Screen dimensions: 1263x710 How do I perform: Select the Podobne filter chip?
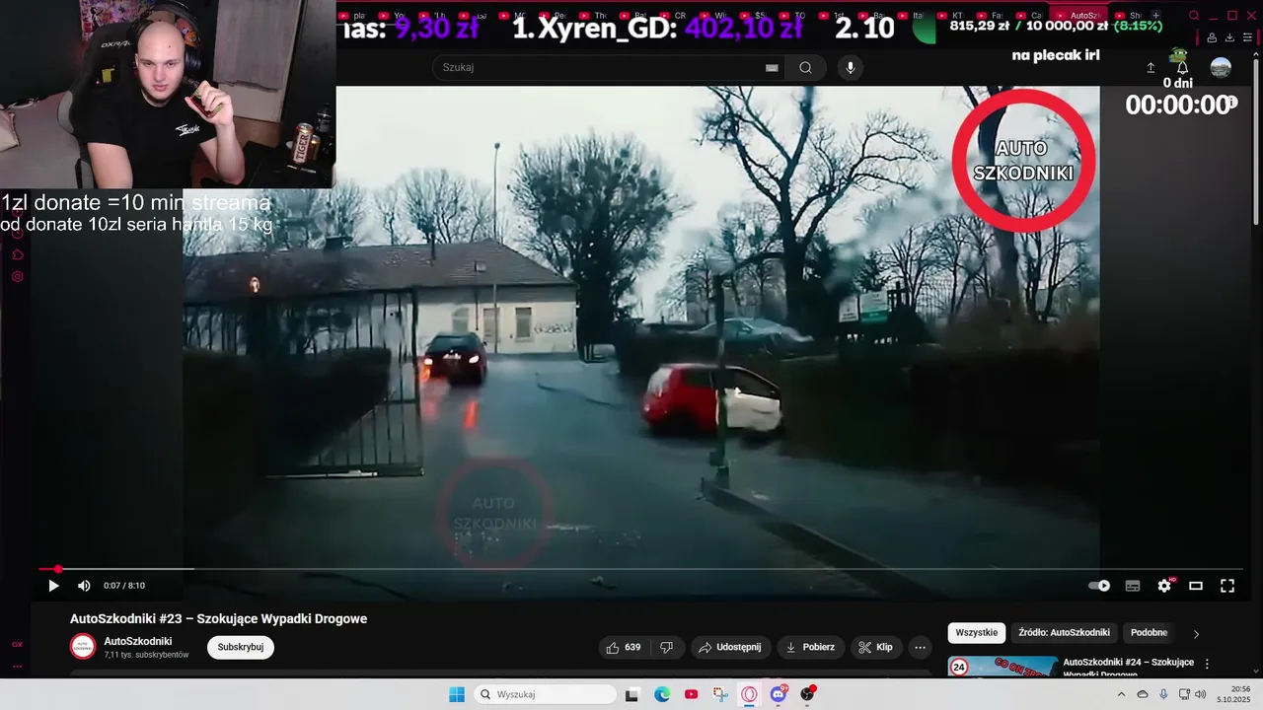(x=1149, y=633)
